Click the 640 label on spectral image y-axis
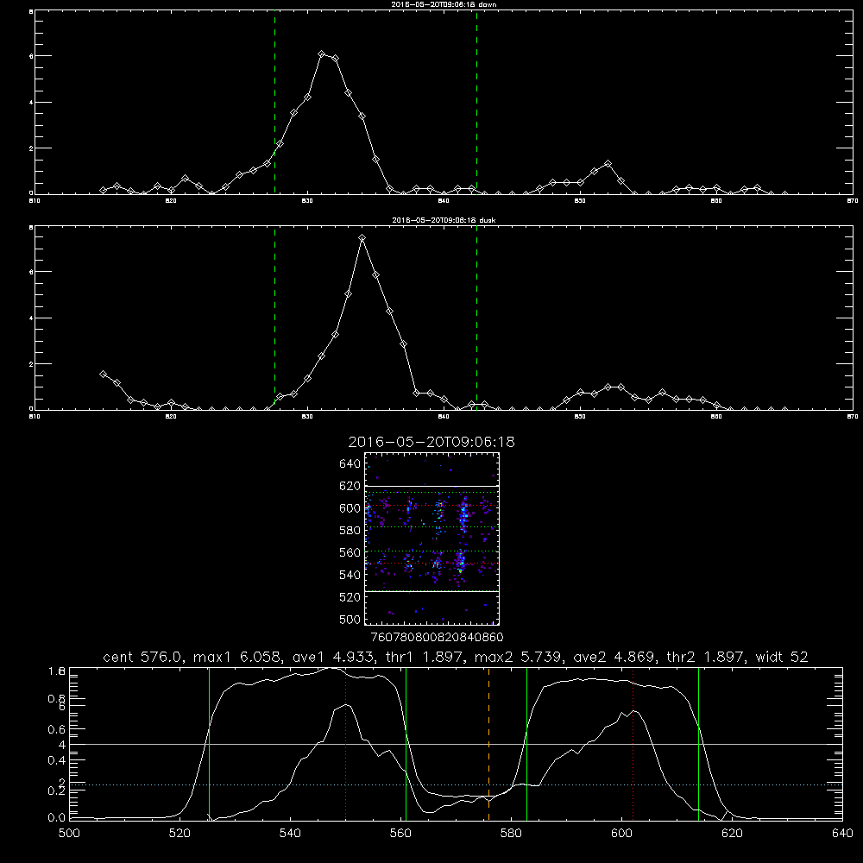This screenshot has width=863, height=863. 350,464
